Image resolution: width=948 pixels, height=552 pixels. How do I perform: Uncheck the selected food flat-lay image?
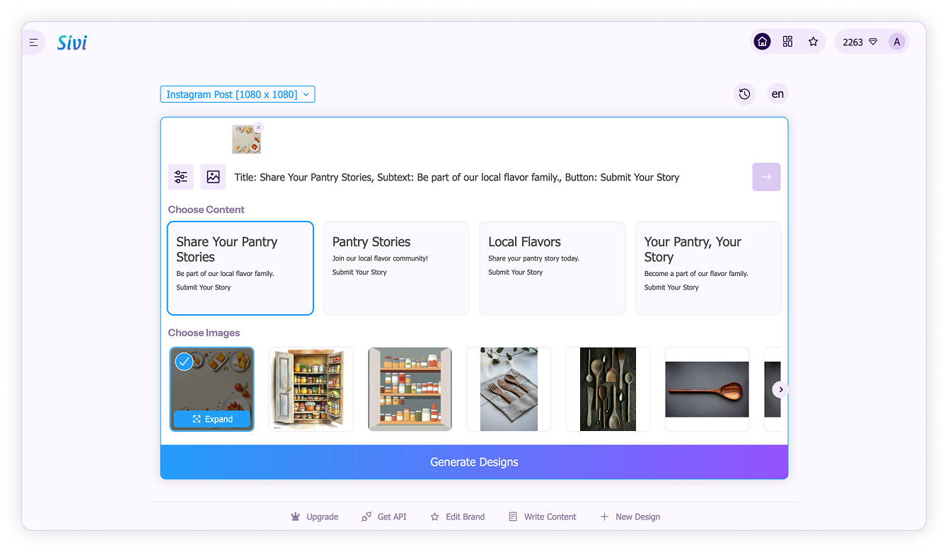[x=184, y=362]
